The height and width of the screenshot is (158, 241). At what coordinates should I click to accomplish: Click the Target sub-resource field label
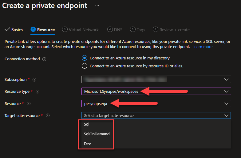click(x=22, y=116)
